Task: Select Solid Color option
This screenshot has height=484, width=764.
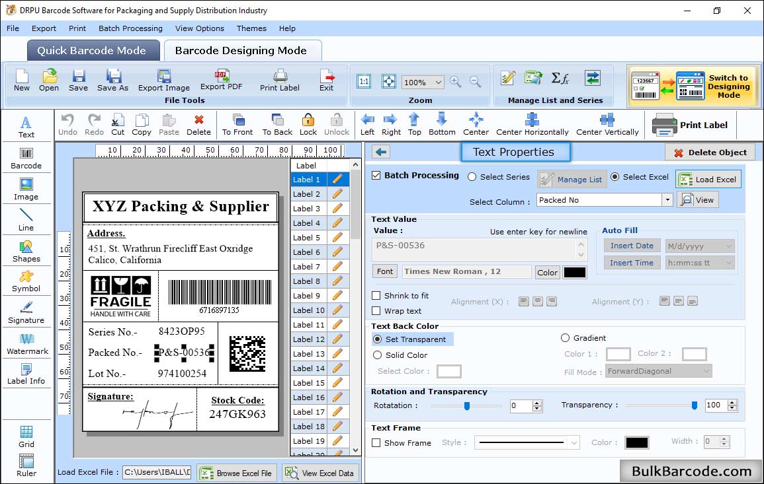Action: click(x=377, y=355)
